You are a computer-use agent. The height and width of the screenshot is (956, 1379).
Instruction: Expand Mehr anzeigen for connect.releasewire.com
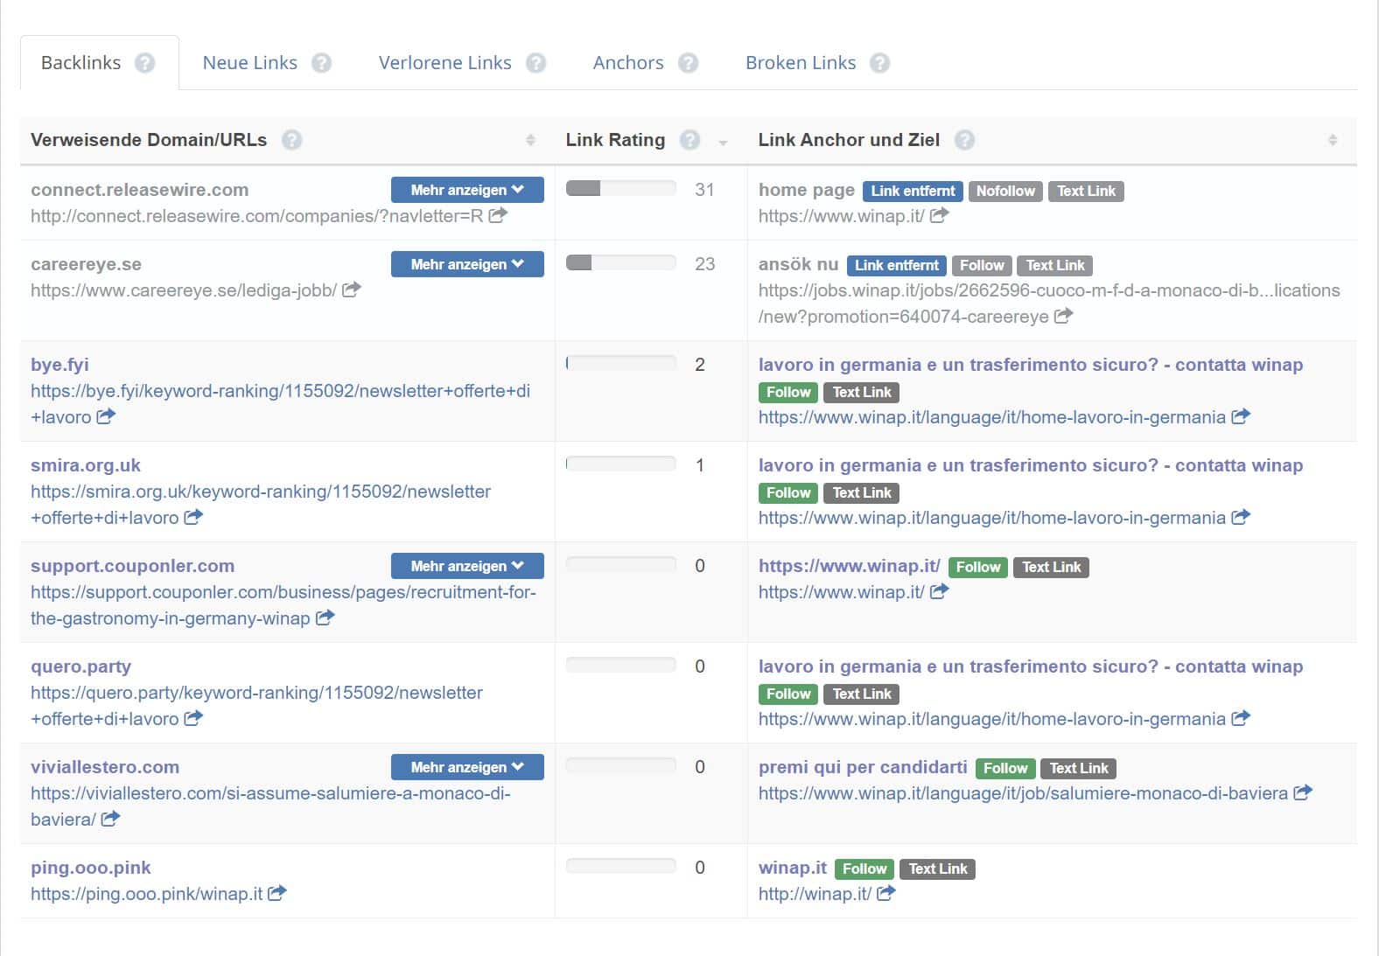pos(467,190)
